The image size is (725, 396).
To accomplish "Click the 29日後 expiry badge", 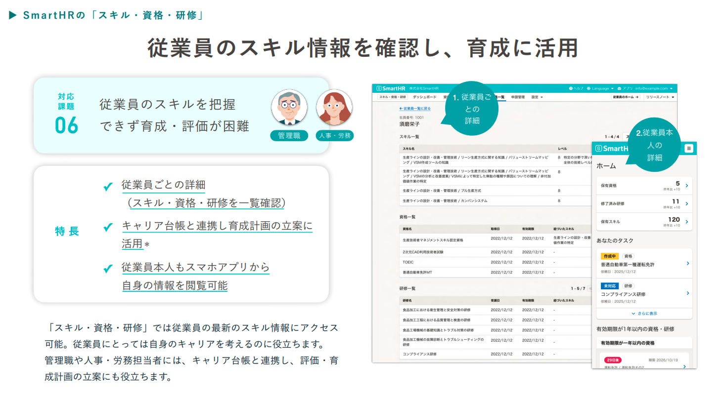I will [x=613, y=360].
